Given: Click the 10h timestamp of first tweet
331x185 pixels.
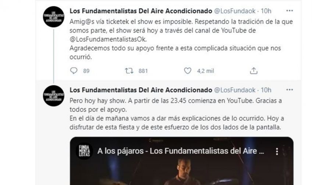Looking at the screenshot, I should point(266,11).
